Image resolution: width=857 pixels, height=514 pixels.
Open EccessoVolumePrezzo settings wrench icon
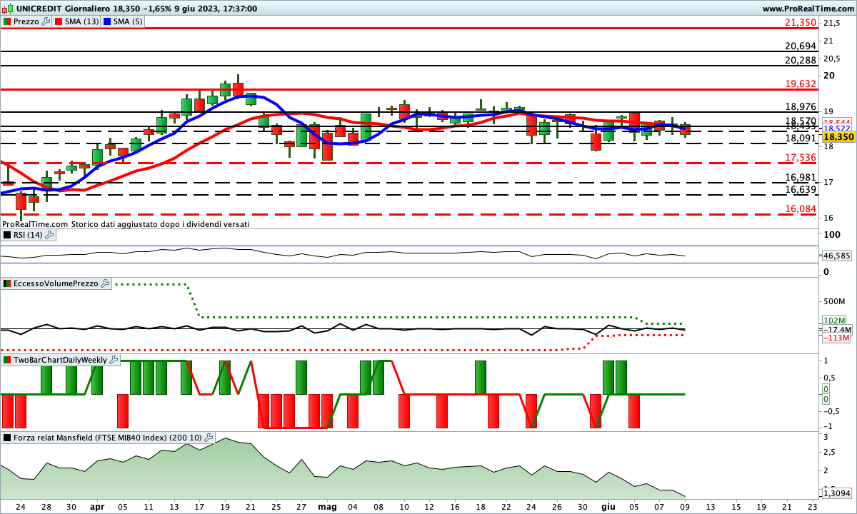pos(105,283)
